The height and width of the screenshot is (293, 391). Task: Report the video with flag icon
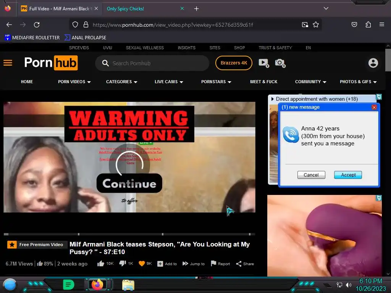click(220, 264)
